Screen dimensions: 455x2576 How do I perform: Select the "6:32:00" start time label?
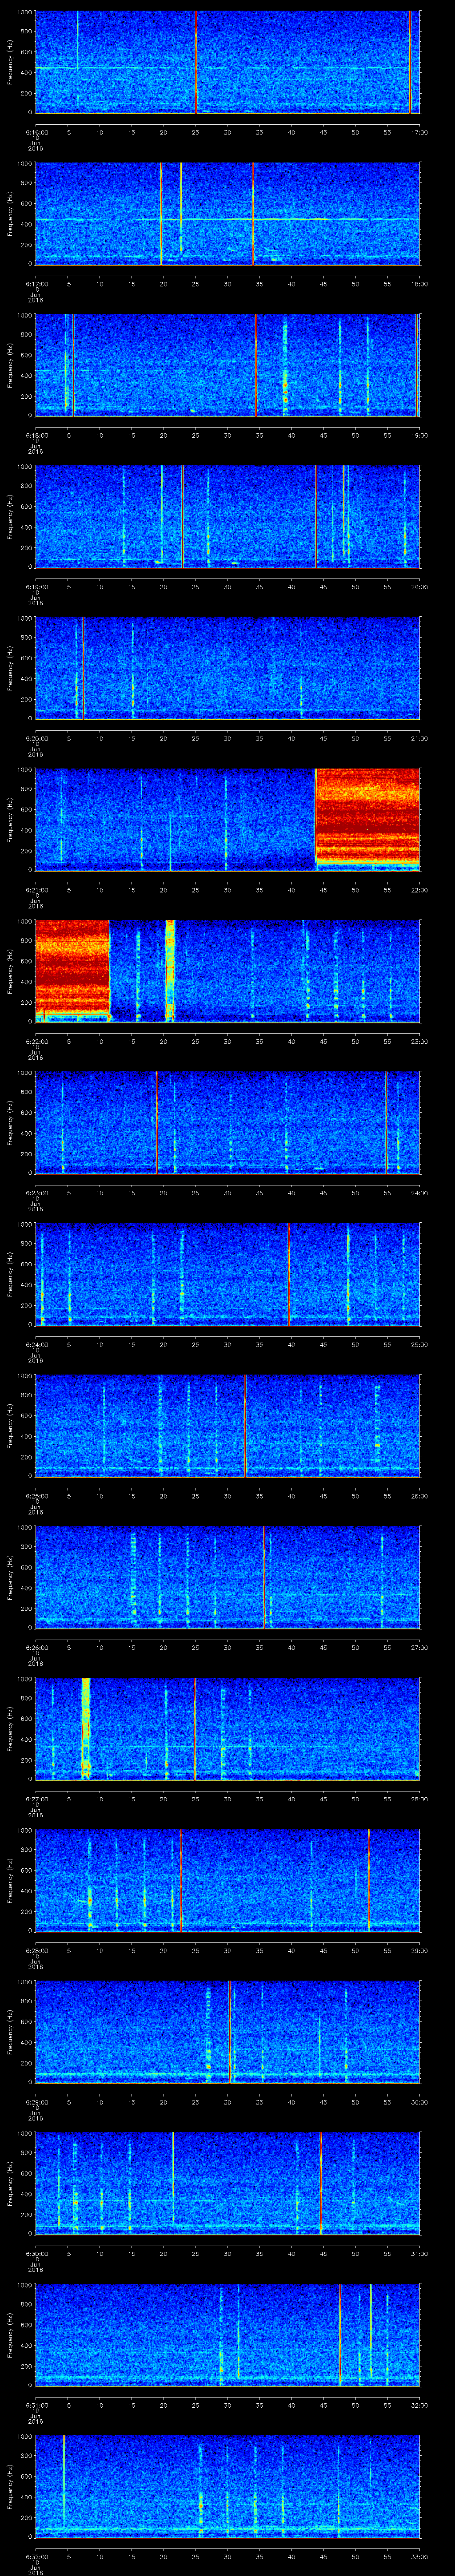(x=36, y=2558)
